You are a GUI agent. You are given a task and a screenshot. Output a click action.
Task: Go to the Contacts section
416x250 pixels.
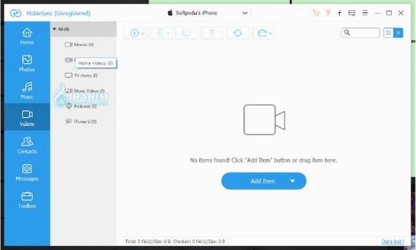click(x=27, y=145)
